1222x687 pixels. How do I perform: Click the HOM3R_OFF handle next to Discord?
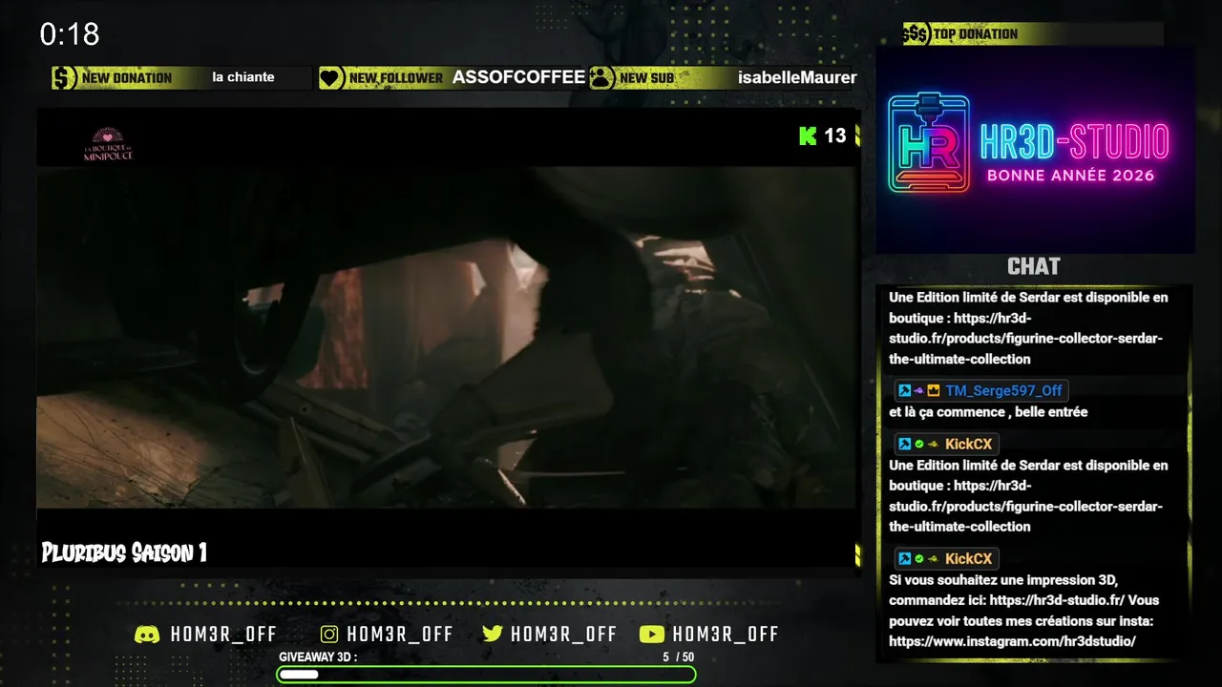(223, 635)
